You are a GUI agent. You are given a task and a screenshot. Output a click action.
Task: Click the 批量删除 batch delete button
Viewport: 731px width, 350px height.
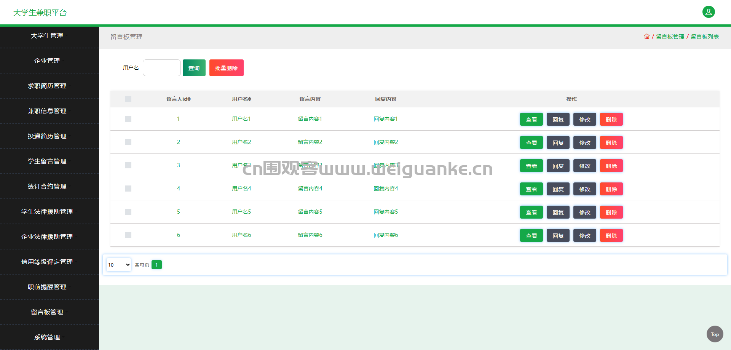(227, 68)
